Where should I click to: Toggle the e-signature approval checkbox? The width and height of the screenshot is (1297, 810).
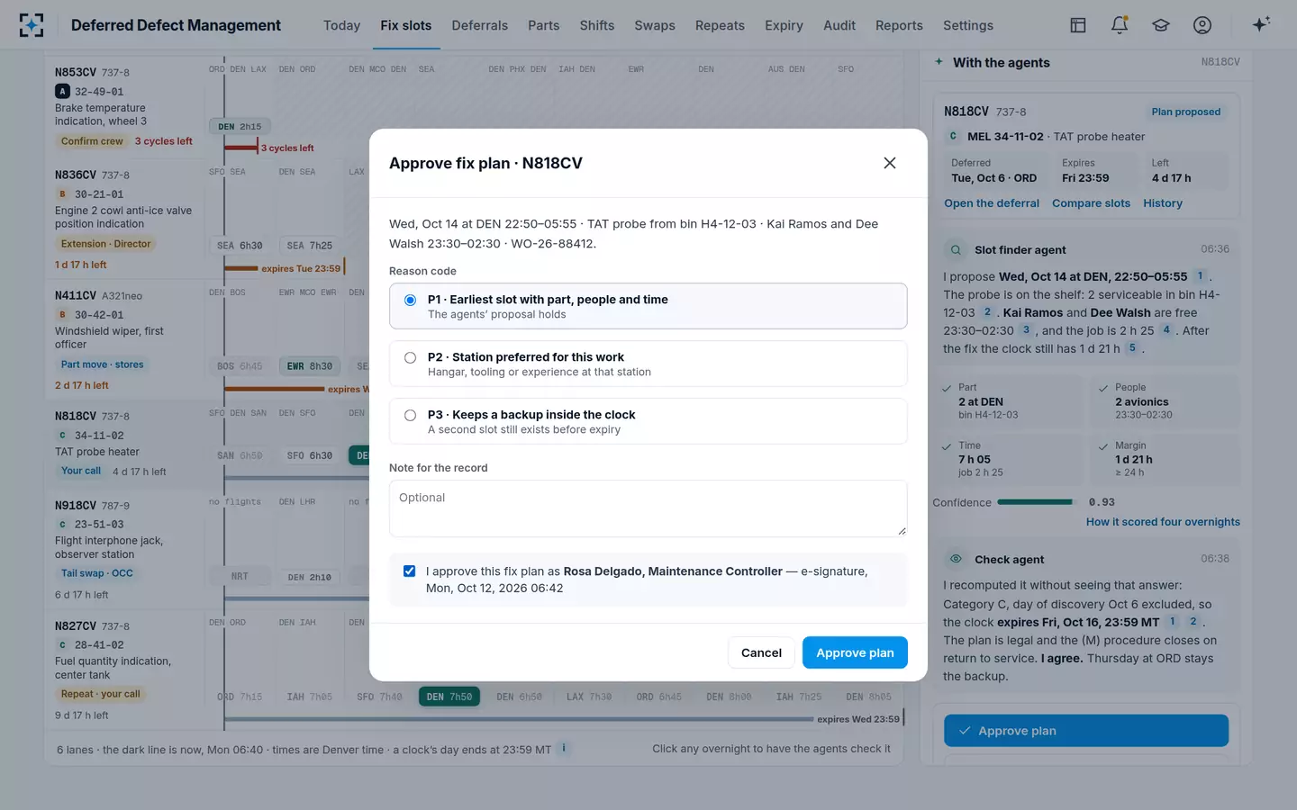click(409, 571)
